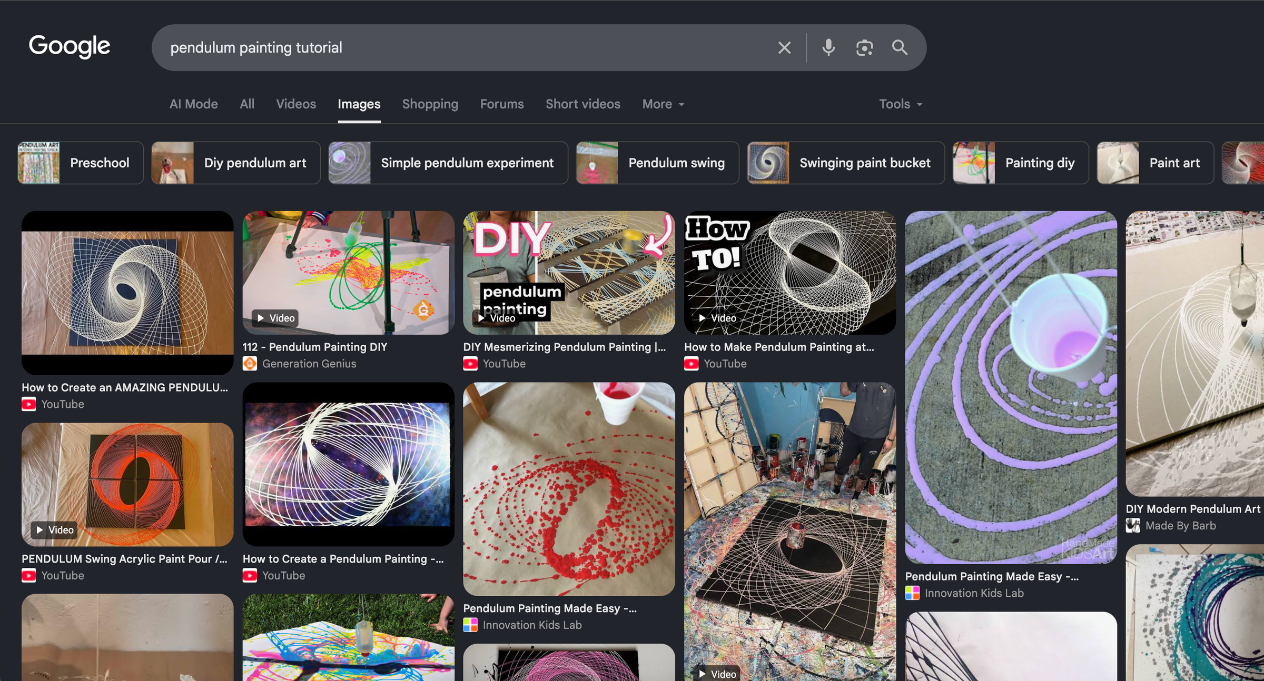Select the Images tab
The image size is (1264, 681).
[359, 104]
